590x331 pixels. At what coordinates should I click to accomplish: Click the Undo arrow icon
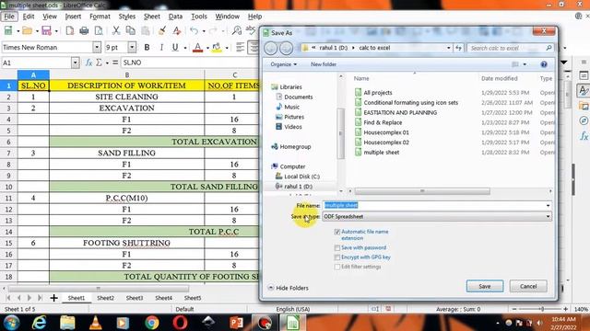195,30
